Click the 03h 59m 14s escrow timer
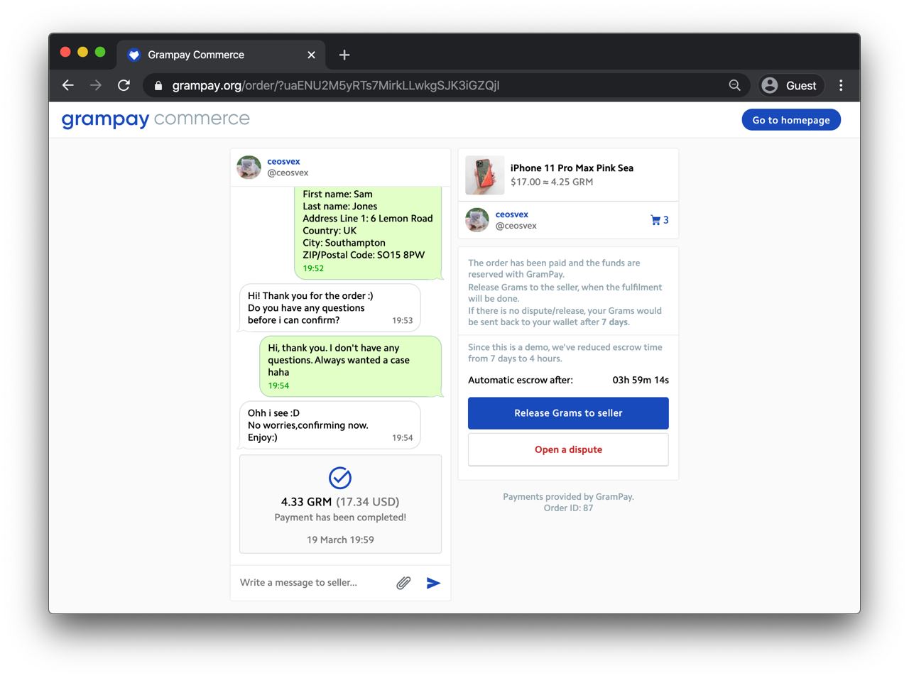 [641, 380]
